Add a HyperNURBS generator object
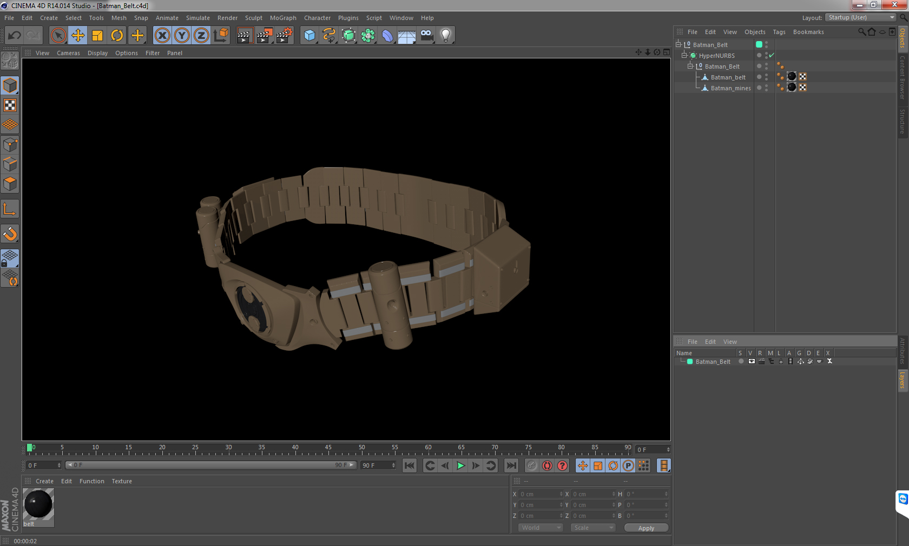909x546 pixels. [x=349, y=36]
